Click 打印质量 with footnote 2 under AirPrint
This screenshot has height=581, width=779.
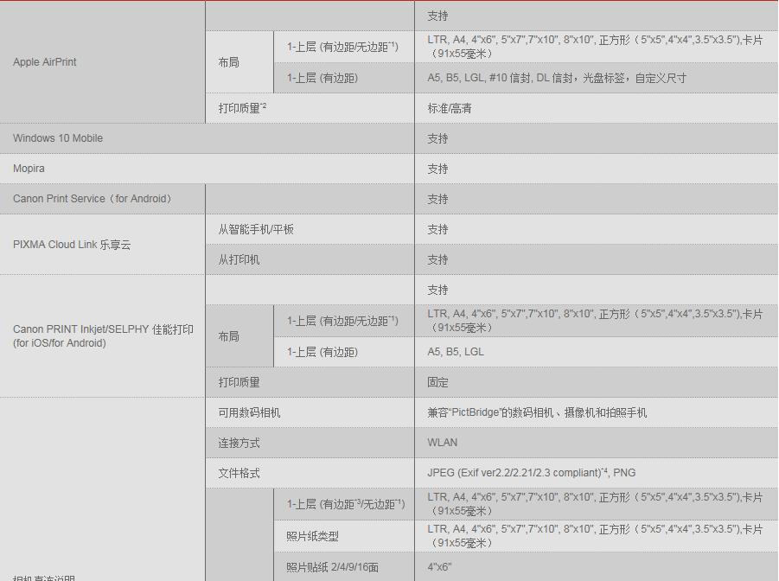tap(242, 108)
